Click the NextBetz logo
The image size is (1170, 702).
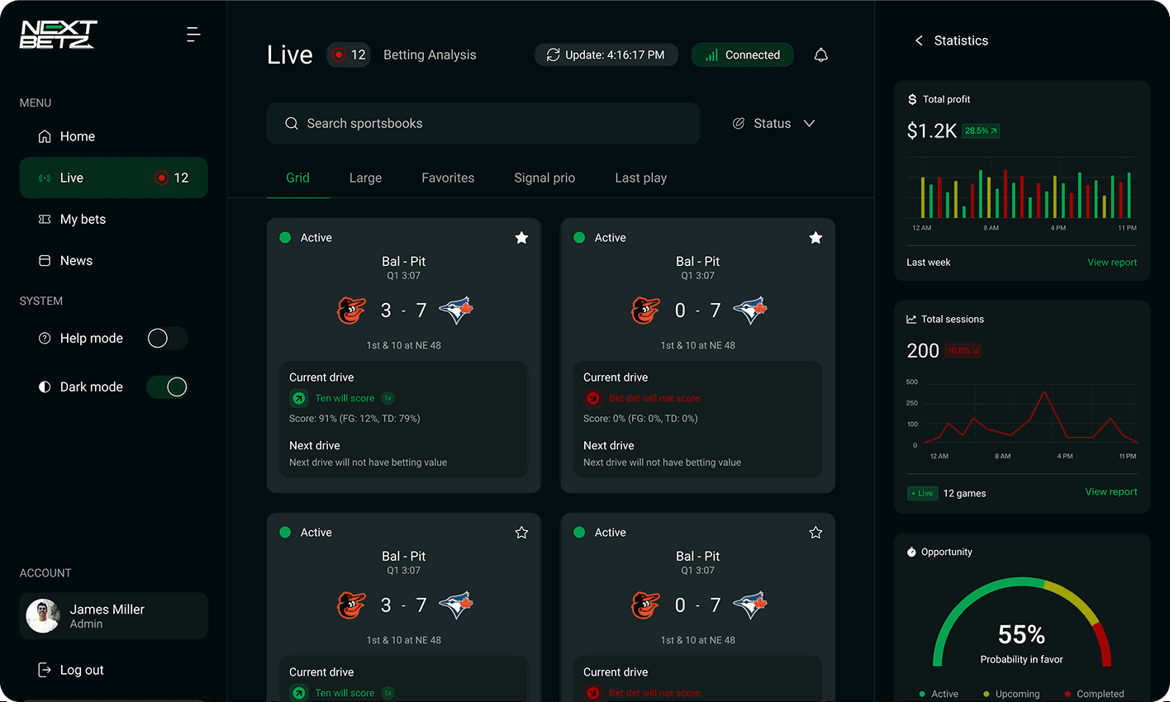[x=58, y=35]
